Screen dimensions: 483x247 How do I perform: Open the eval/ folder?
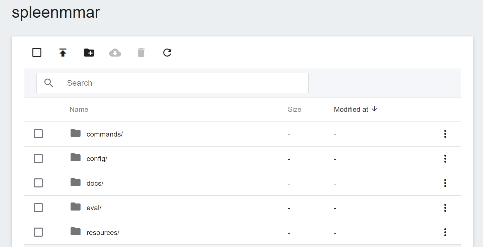pos(94,208)
